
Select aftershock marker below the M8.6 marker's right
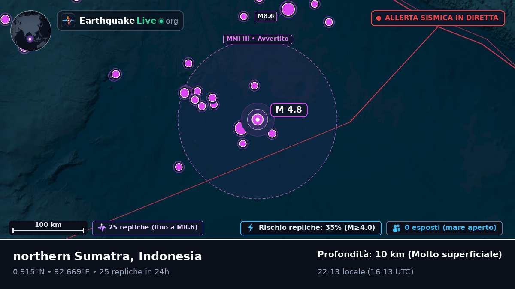[329, 22]
